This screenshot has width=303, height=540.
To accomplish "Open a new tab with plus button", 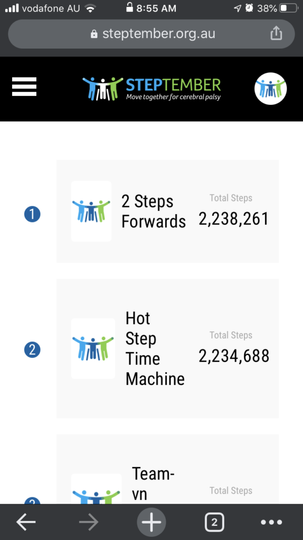I will pyautogui.click(x=151, y=522).
